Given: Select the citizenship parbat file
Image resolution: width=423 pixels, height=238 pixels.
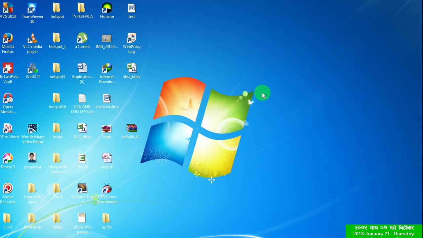Looking at the screenshot, I should (x=82, y=223).
